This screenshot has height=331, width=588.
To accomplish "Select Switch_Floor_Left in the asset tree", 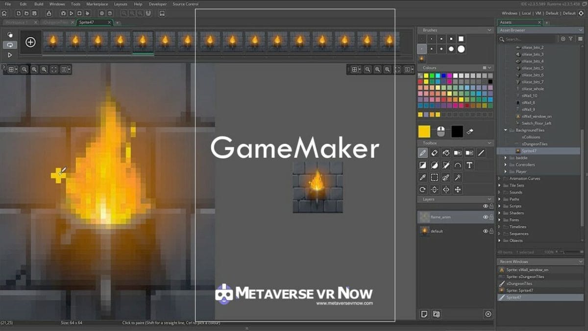I will (x=536, y=123).
